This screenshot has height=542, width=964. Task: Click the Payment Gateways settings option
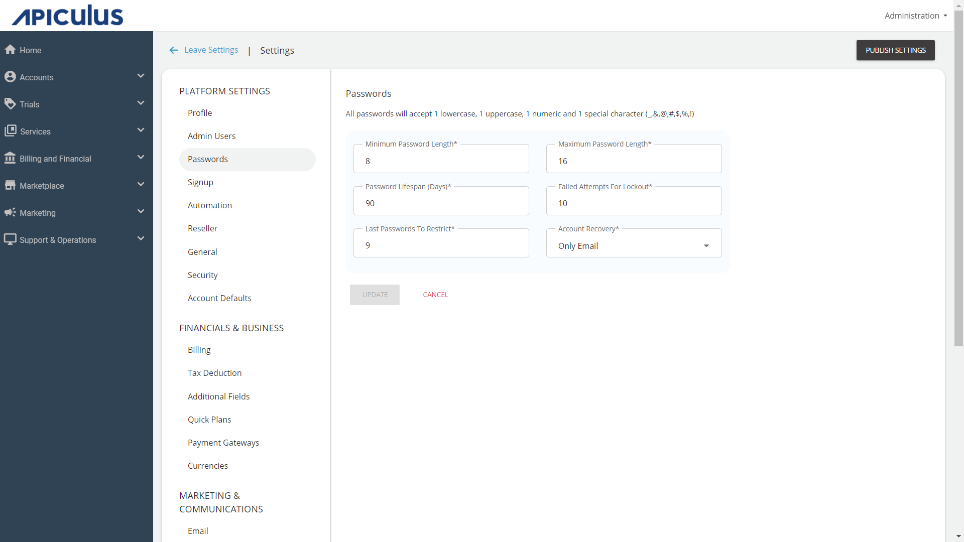(223, 442)
